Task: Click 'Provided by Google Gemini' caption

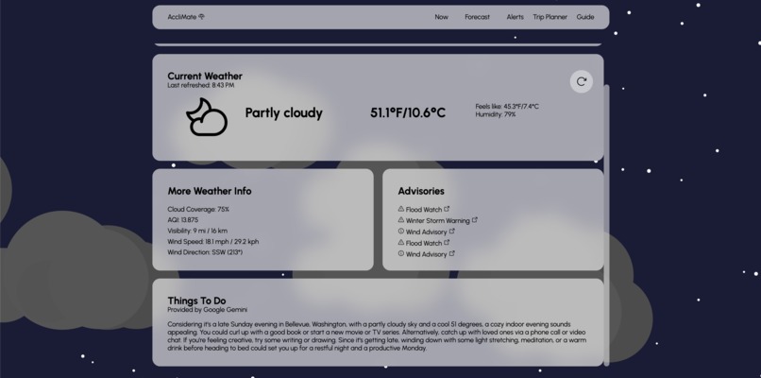Action: click(x=207, y=310)
